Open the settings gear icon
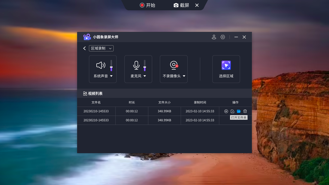 223,37
